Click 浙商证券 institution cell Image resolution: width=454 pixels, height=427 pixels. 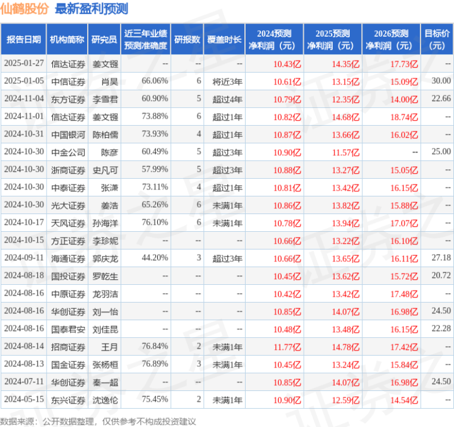68,171
